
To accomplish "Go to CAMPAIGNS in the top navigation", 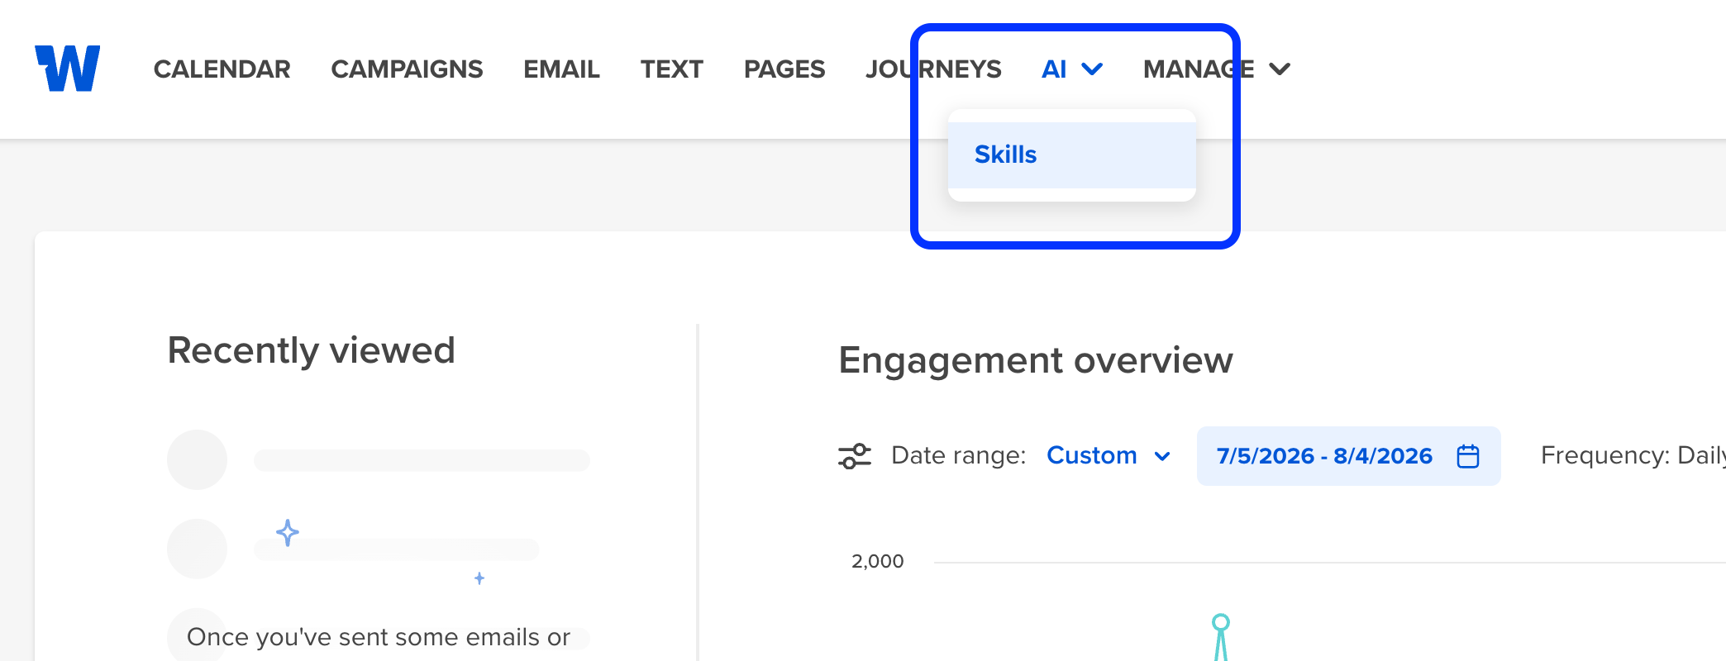I will [407, 69].
